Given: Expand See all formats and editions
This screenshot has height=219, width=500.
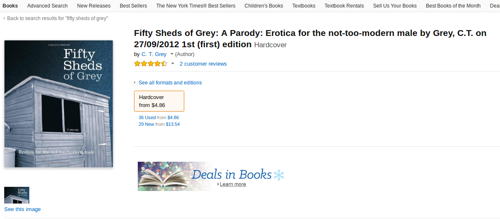Looking at the screenshot, I should click(170, 83).
